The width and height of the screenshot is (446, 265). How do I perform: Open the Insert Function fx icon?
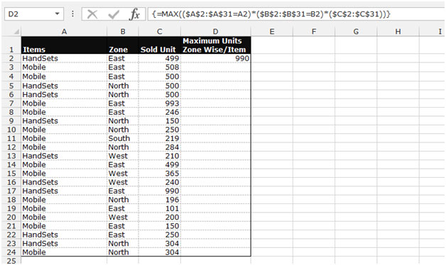(134, 14)
